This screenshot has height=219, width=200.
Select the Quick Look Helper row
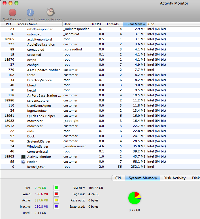tap(100, 116)
